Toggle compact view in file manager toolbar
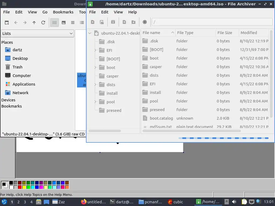The width and height of the screenshot is (275, 206). pos(73,23)
